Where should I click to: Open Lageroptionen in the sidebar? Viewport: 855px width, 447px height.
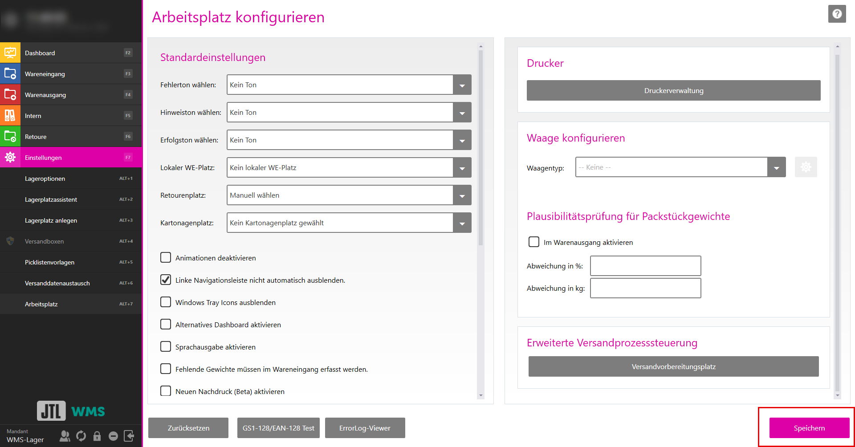[x=45, y=179]
